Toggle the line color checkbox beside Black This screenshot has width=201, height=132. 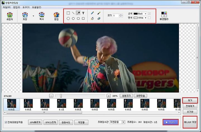coord(149,14)
